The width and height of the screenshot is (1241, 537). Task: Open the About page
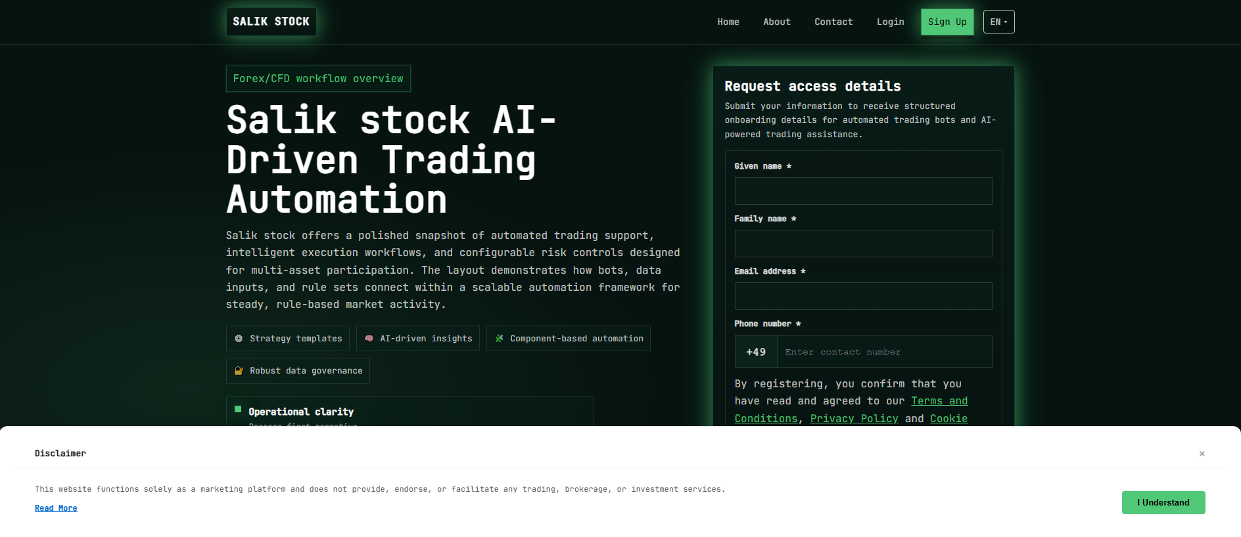click(x=777, y=22)
